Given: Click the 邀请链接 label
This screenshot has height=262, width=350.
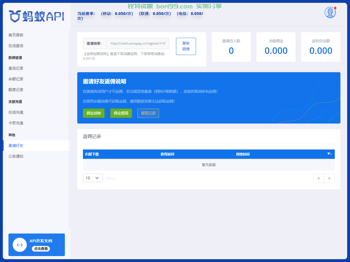Looking at the screenshot, I should click(95, 43).
